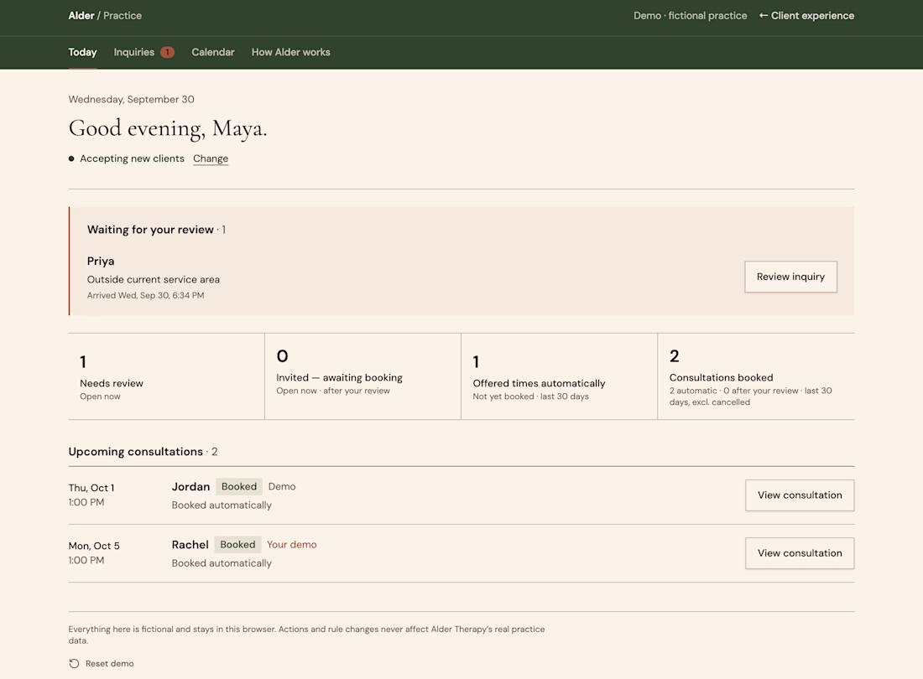Screen dimensions: 923x679
Task: Click the name Rachel in upcoming consultations
Action: coord(190,545)
